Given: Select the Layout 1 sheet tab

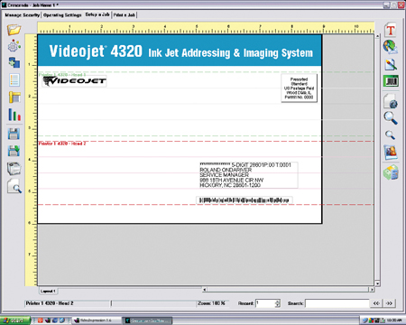Looking at the screenshot, I should coord(48,291).
